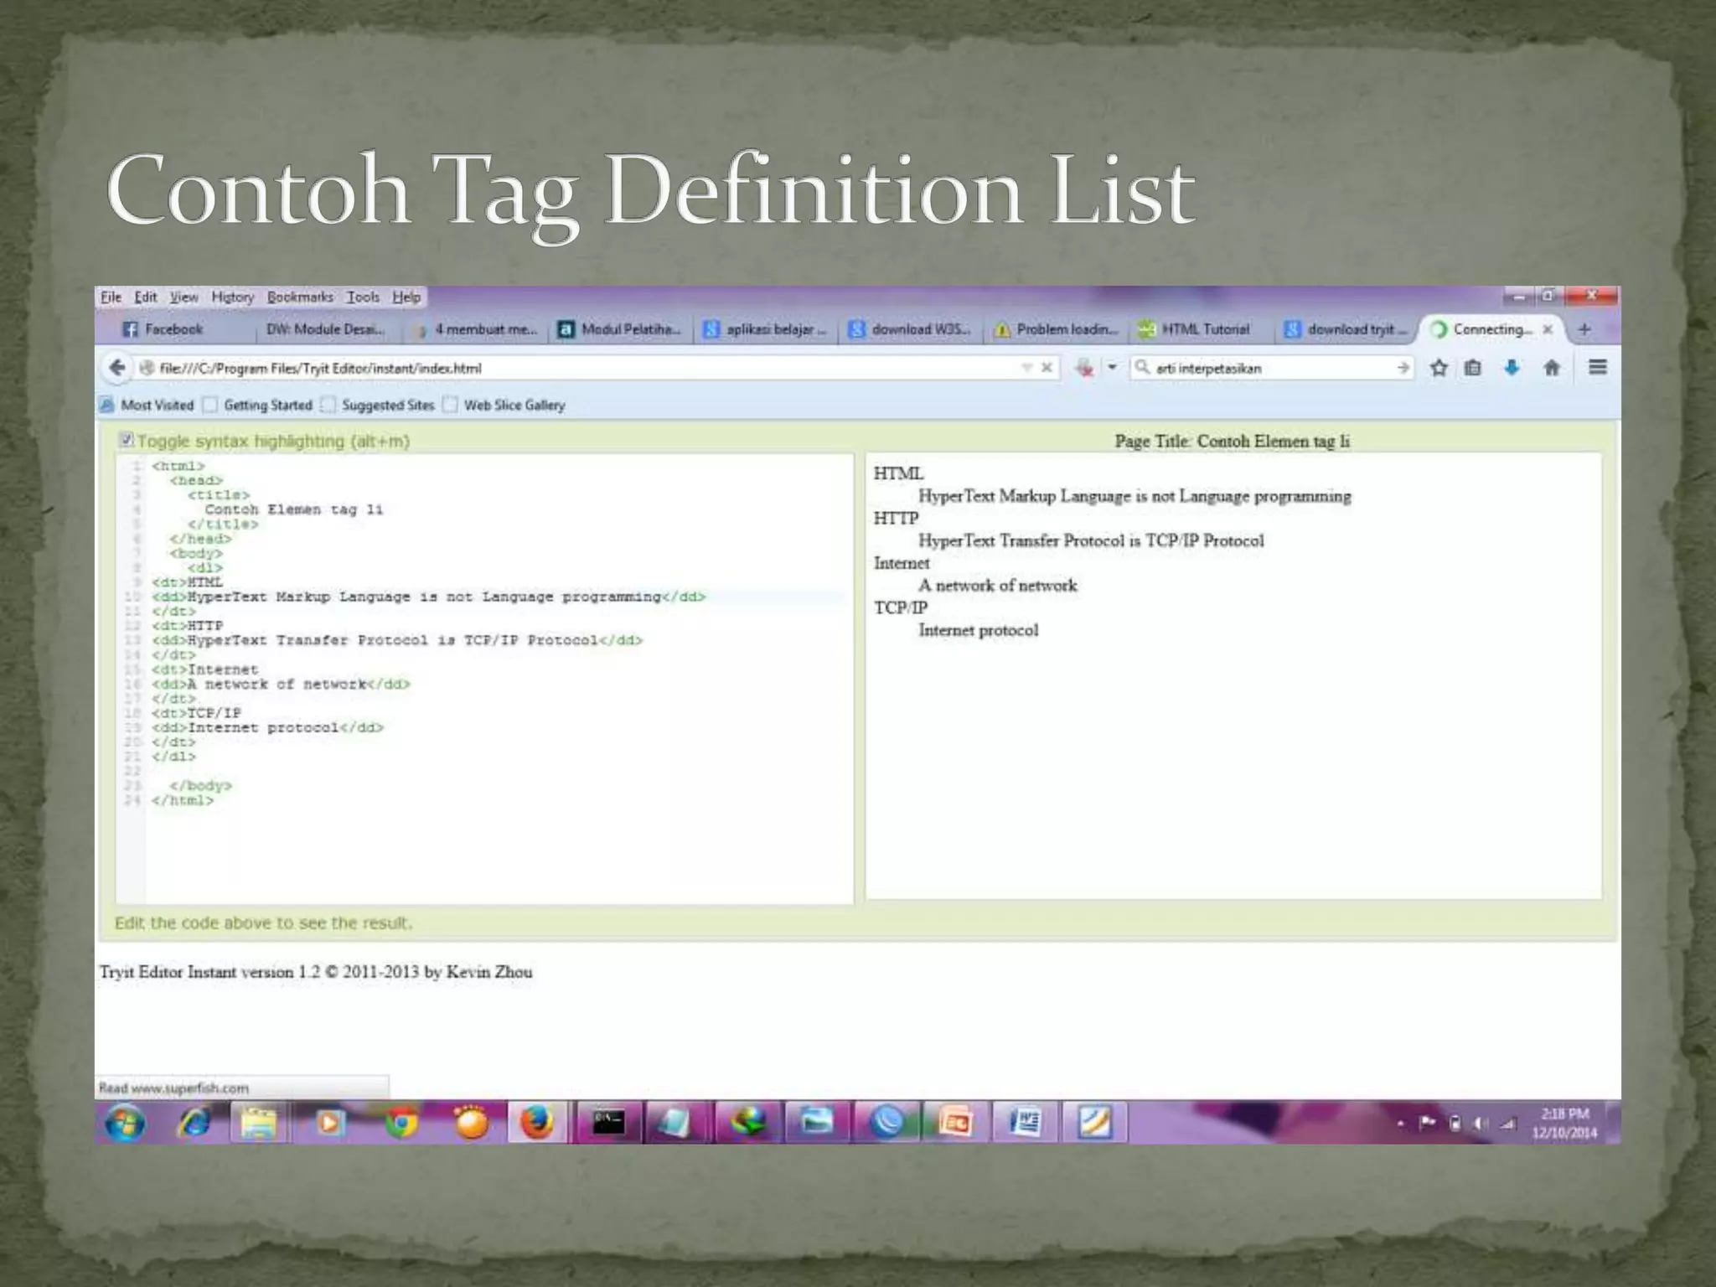This screenshot has width=1716, height=1287.
Task: Switch to the HTML Tutorial tab
Action: pos(1203,329)
